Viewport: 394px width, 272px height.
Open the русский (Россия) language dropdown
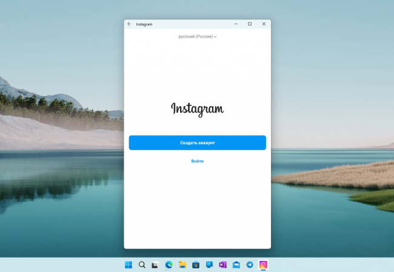pos(197,37)
